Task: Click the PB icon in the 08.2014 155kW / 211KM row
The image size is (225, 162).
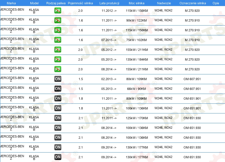Action: click(58, 69)
